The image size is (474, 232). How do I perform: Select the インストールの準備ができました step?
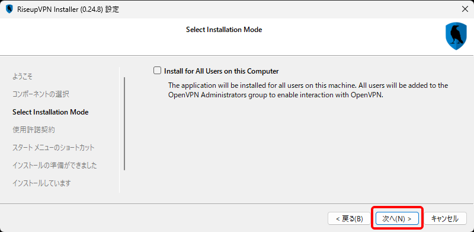point(55,166)
